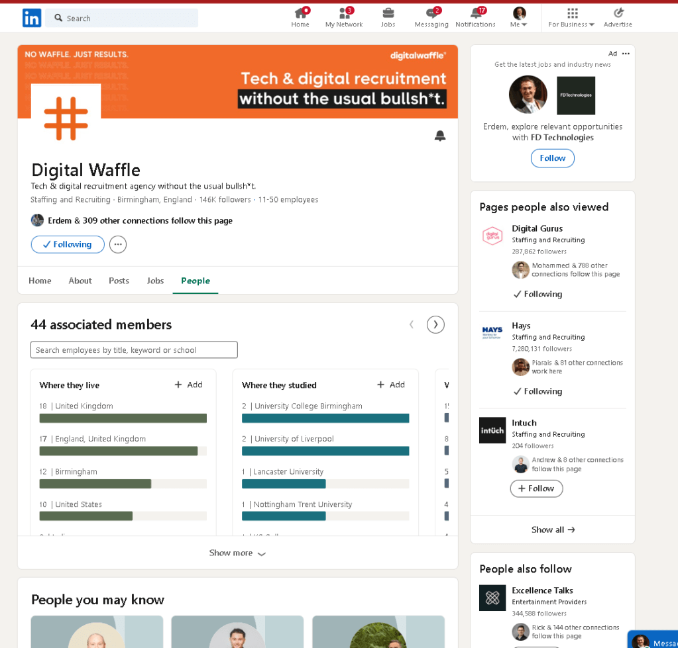Select University of Liverpool row

325,445
